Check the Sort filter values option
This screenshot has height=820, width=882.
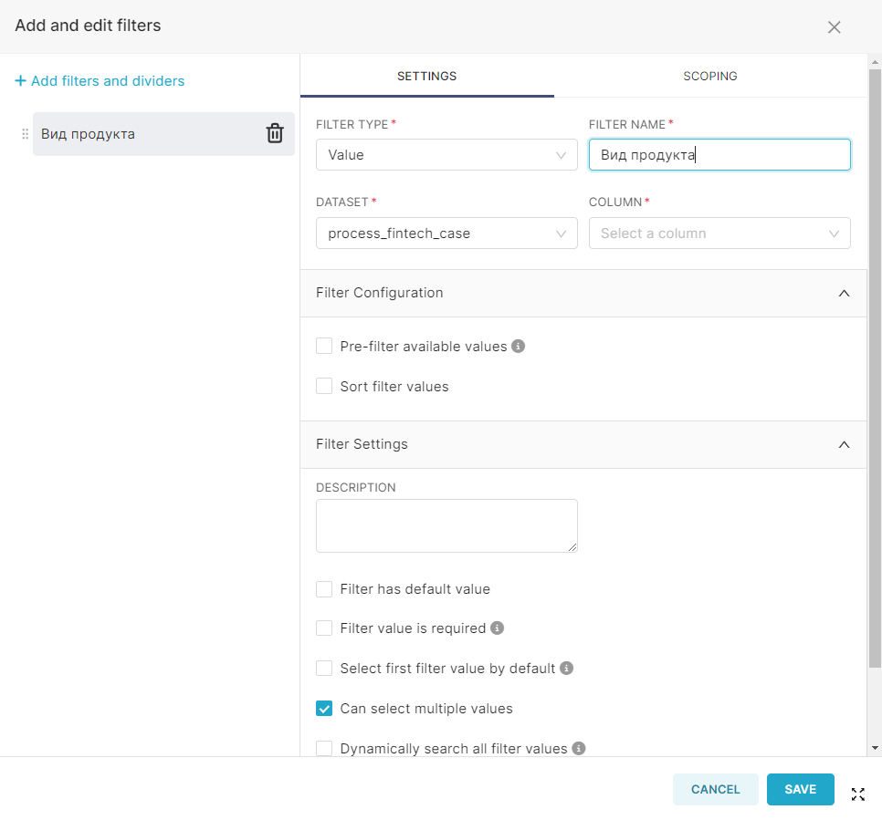(x=324, y=386)
